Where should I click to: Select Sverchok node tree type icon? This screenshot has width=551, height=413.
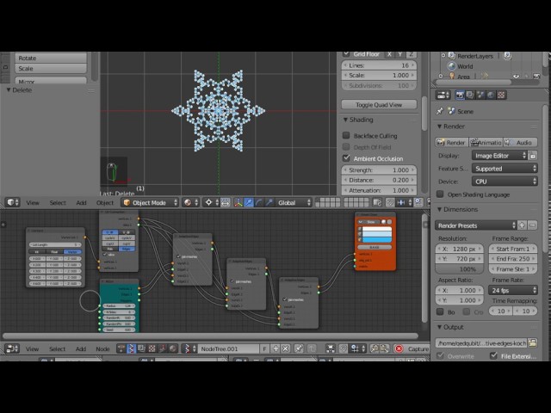tap(131, 348)
